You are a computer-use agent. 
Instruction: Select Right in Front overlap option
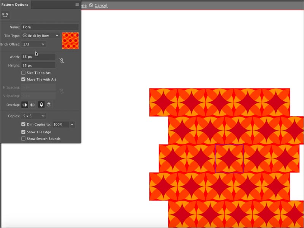[33, 104]
